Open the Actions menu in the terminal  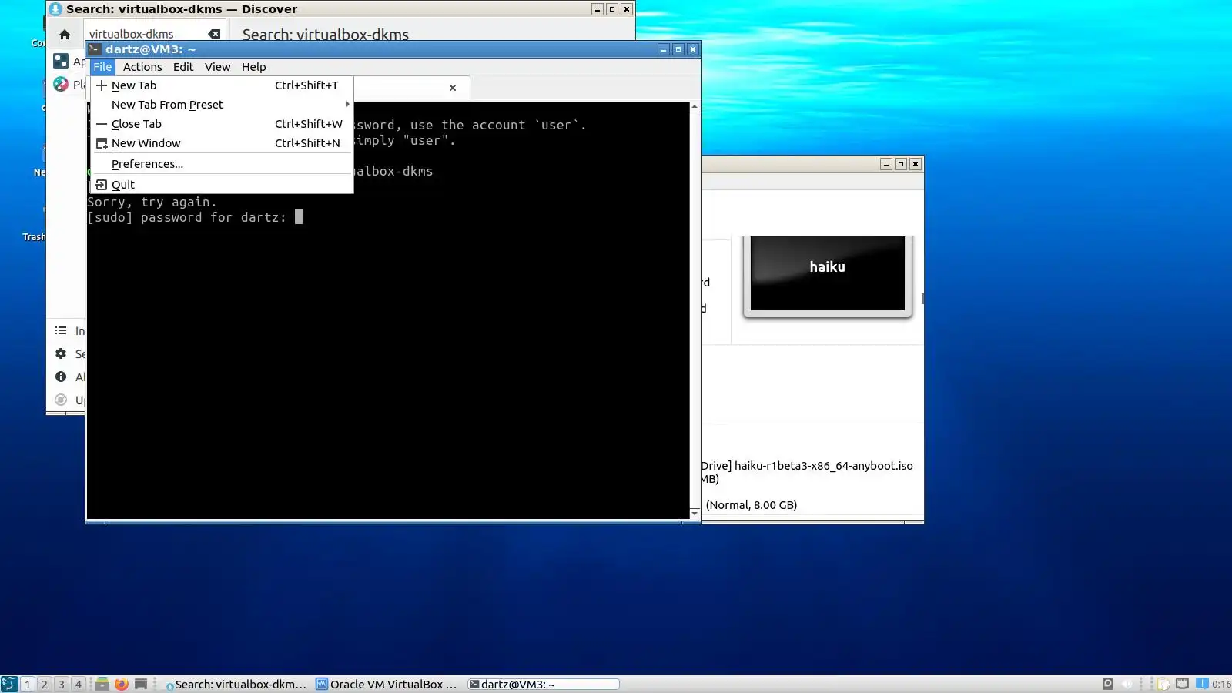click(x=142, y=67)
